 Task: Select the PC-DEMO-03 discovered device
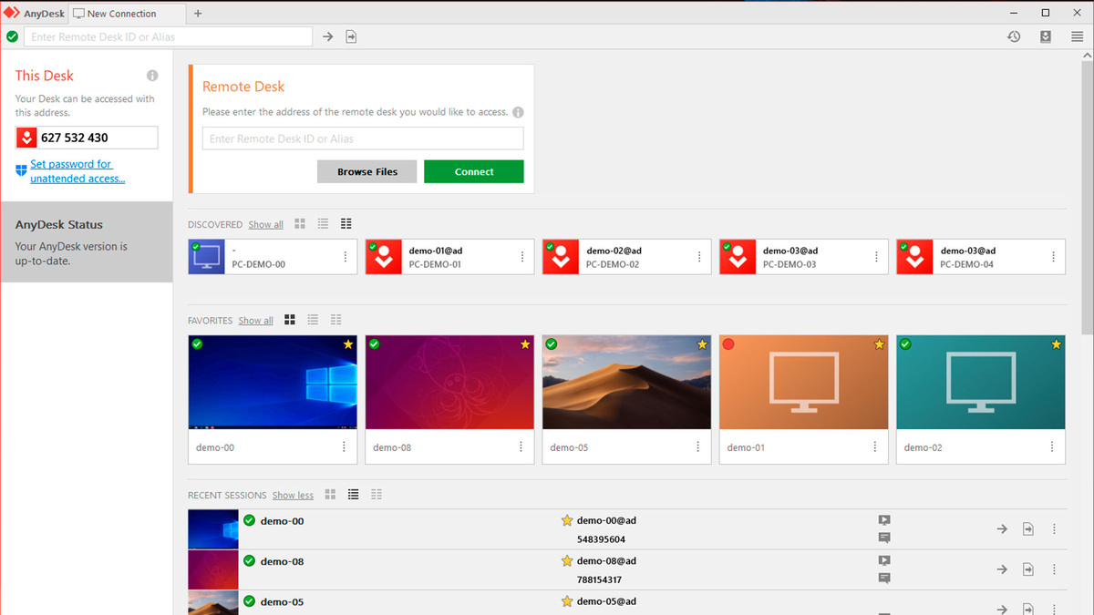(x=803, y=257)
